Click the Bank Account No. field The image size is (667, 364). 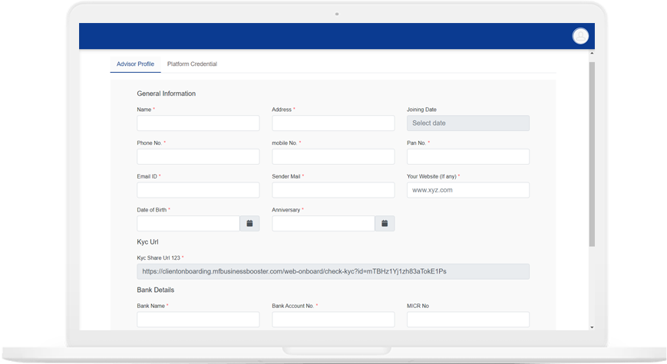pyautogui.click(x=333, y=320)
